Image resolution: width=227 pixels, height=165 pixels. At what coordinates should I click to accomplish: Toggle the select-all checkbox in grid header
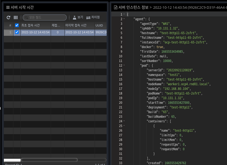pos(17,25)
